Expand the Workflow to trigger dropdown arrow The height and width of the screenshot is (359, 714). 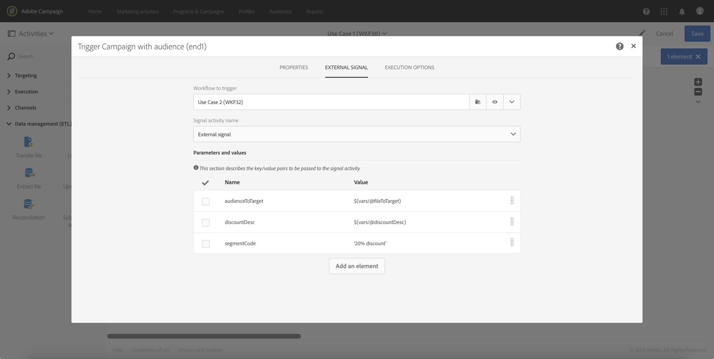tap(512, 102)
